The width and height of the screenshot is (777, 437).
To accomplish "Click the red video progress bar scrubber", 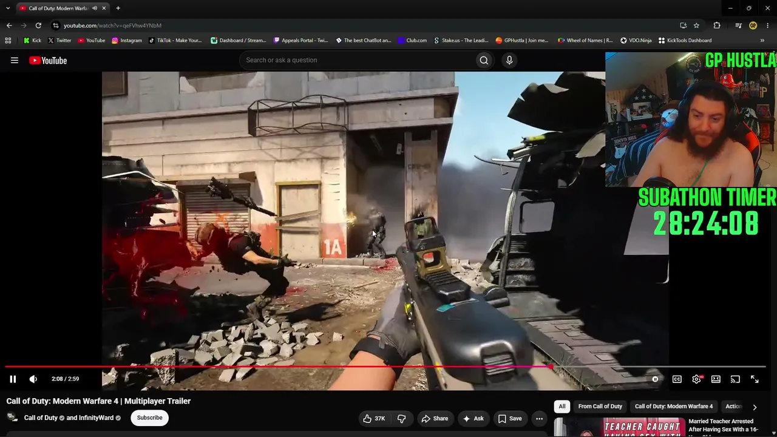I will tap(550, 367).
